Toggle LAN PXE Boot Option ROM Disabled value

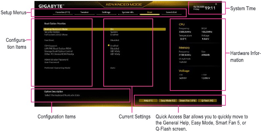[x=115, y=48]
